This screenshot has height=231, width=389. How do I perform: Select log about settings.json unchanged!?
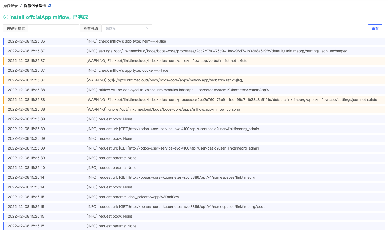[x=194, y=51]
